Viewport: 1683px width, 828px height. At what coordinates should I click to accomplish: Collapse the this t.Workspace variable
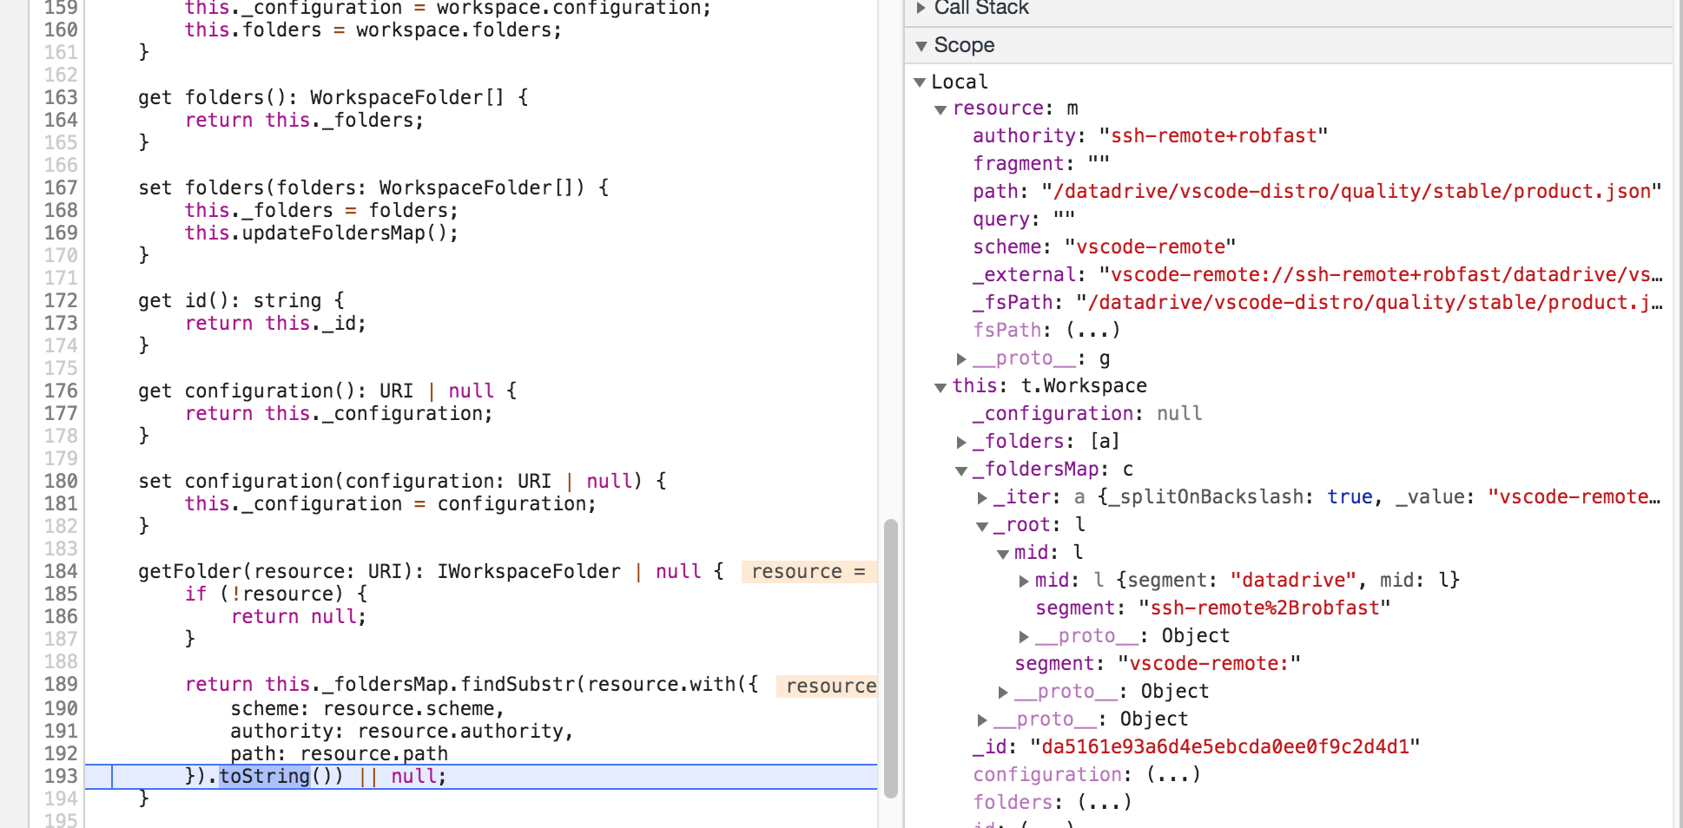click(x=941, y=386)
